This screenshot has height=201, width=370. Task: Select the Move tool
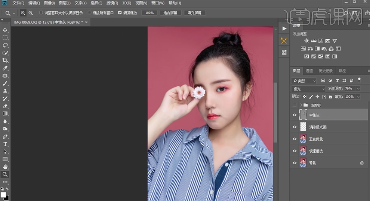(5, 30)
